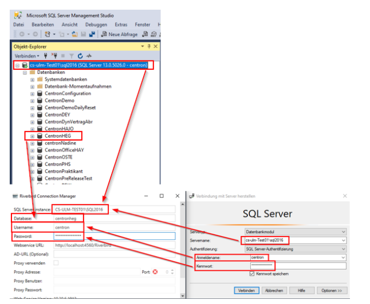370x304 pixels.
Task: Click the Neue Abfrage toolbar button
Action: [x=121, y=34]
